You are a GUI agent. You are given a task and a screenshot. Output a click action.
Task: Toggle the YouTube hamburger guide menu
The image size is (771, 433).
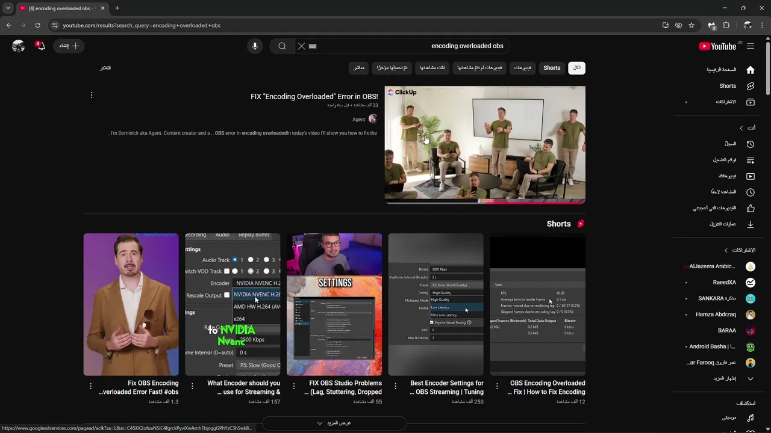click(x=751, y=46)
